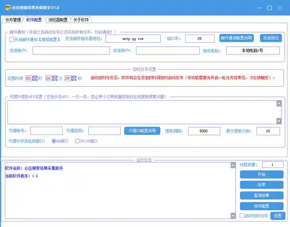Click the 保存配置 button
The width and height of the screenshot is (290, 227).
pyautogui.click(x=262, y=206)
